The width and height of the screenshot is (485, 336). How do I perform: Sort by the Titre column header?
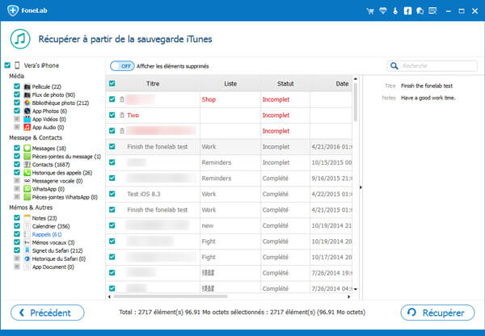[x=153, y=84]
